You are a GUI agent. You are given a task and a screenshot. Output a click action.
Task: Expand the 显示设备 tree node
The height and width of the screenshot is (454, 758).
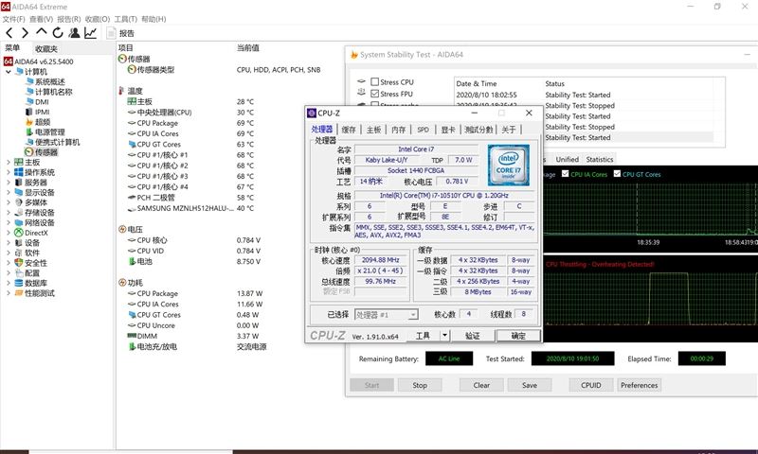tap(9, 193)
